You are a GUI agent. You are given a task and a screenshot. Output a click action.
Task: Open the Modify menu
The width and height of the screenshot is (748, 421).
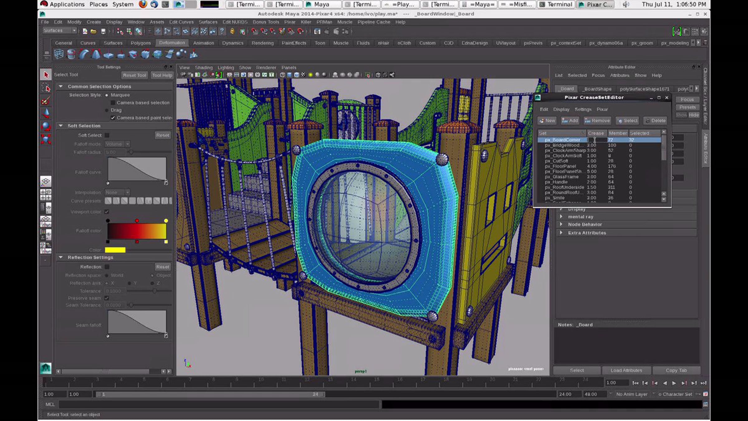74,22
